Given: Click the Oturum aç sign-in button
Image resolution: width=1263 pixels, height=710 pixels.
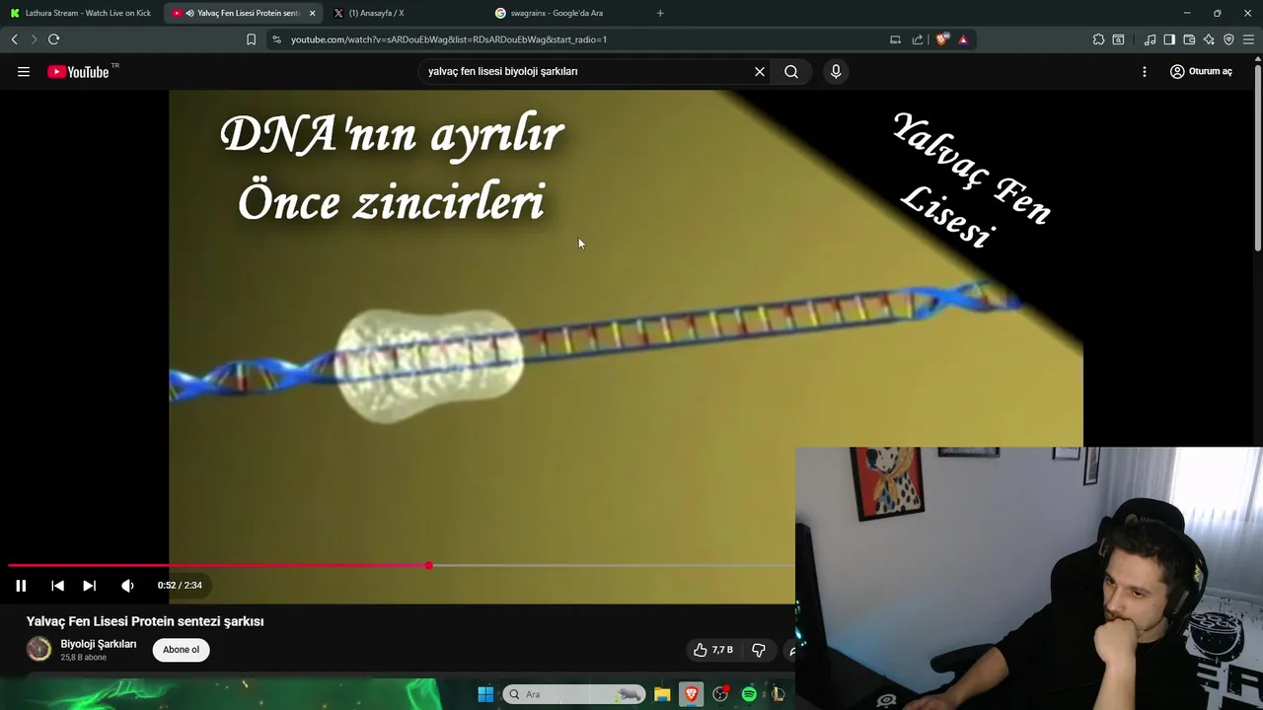Looking at the screenshot, I should (x=1201, y=72).
